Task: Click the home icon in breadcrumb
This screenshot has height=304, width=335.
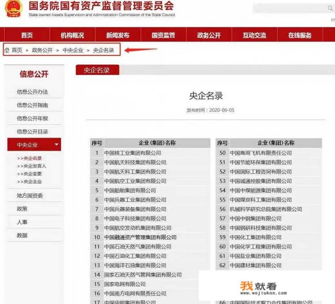Action: [x=7, y=50]
